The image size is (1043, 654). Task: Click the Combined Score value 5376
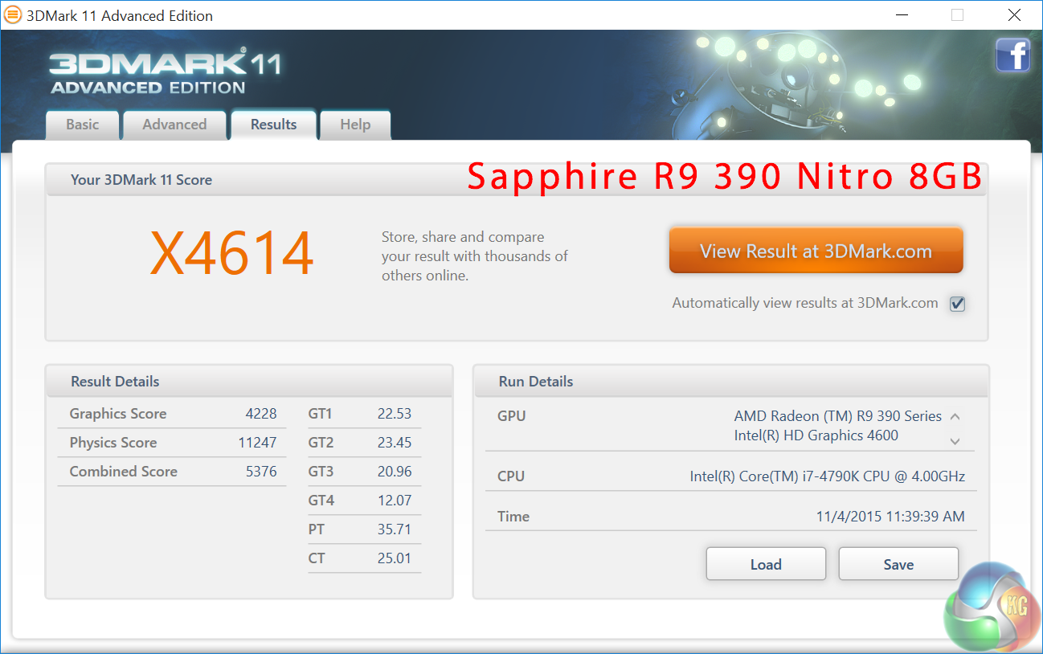[261, 472]
